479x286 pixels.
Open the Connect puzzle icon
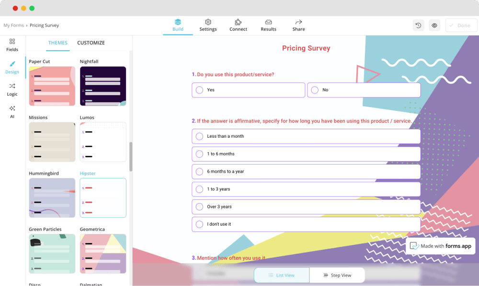pyautogui.click(x=238, y=22)
